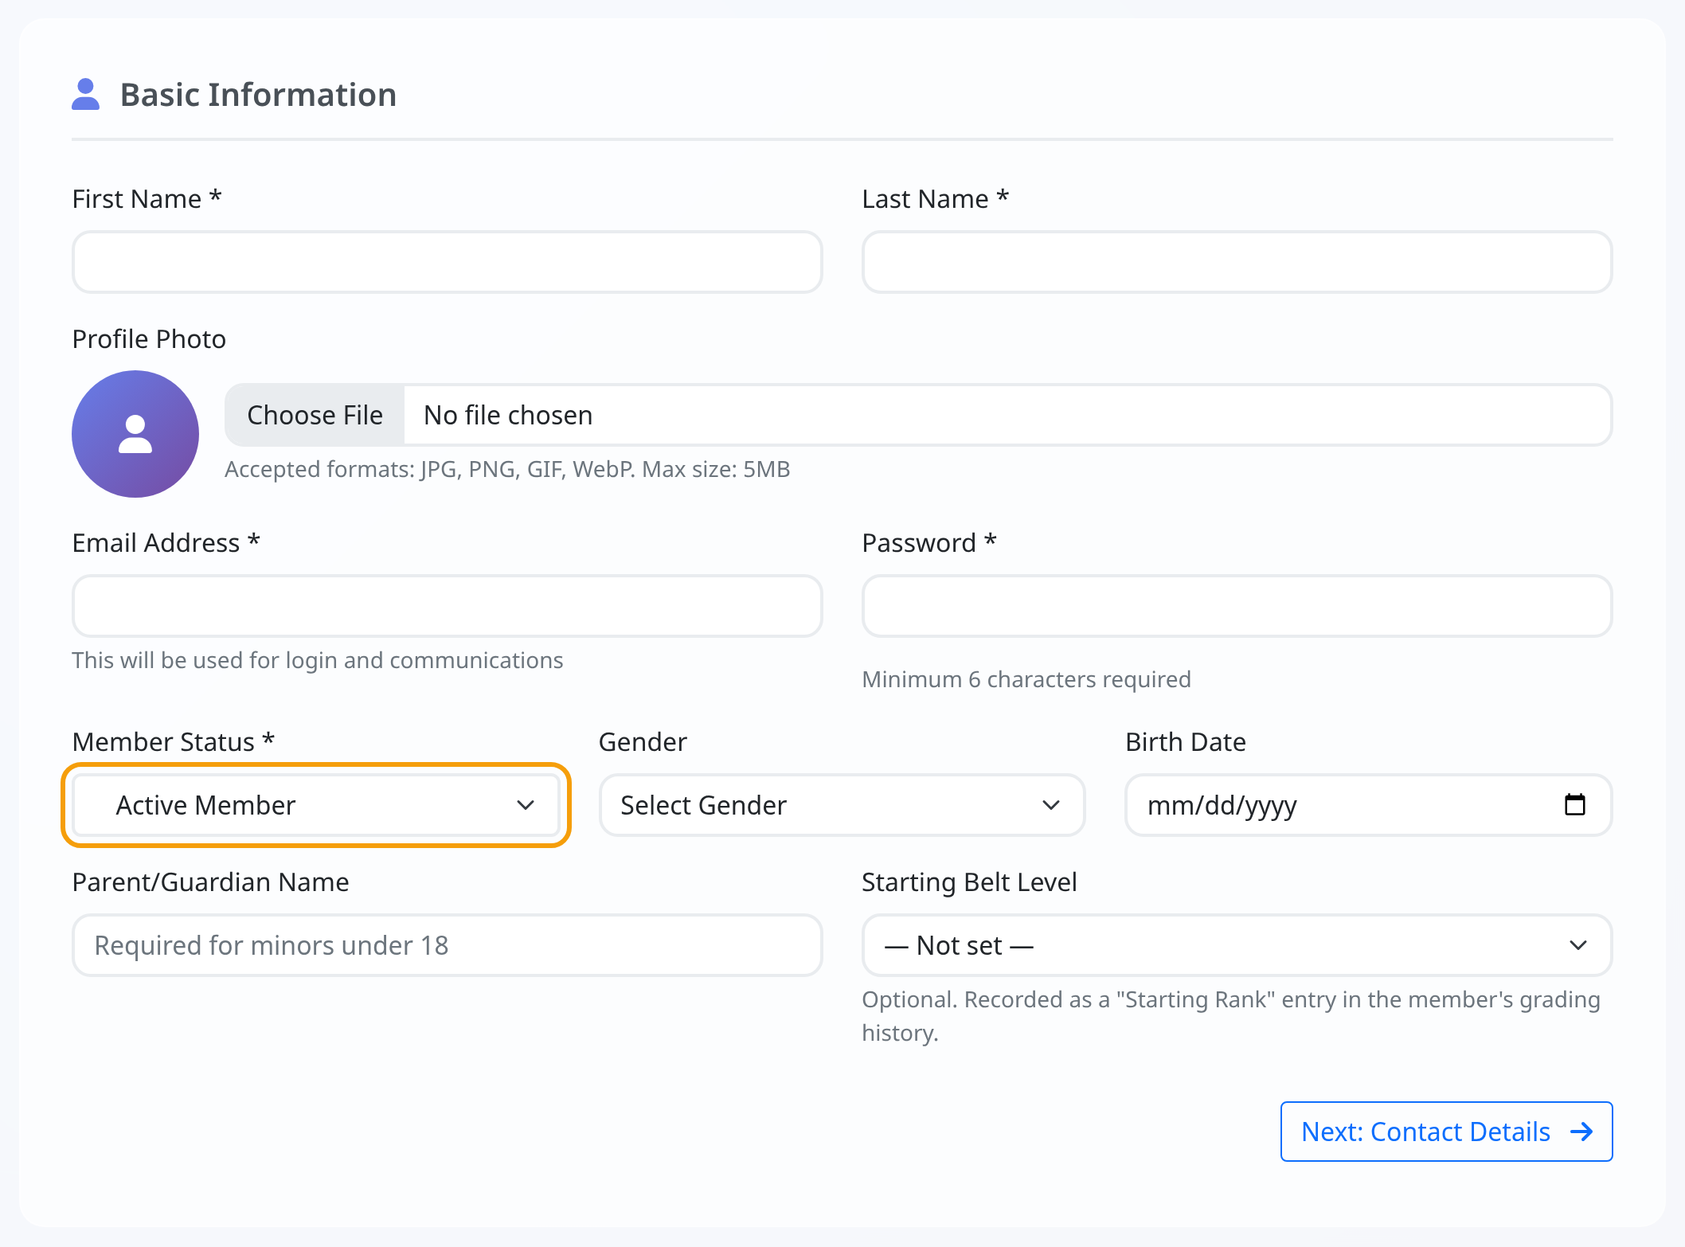Open the Member Status dropdown

(316, 805)
